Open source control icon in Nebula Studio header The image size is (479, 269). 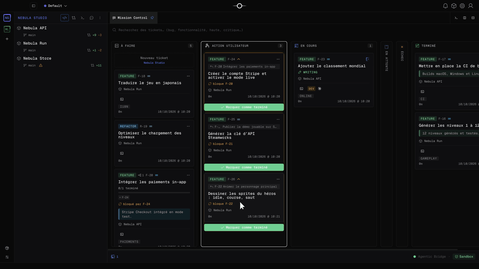(74, 18)
